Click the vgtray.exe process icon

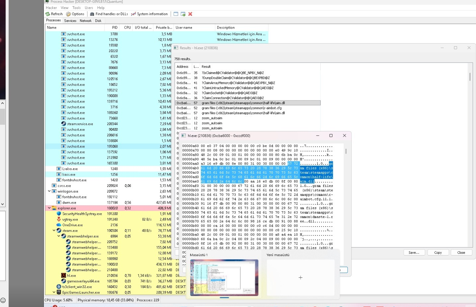[59, 219]
